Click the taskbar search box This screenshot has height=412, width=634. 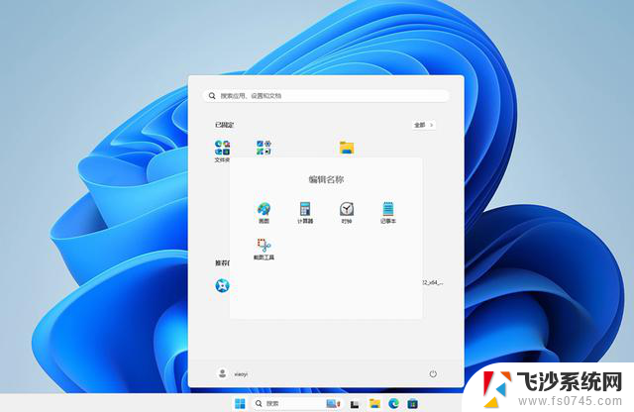pyautogui.click(x=298, y=403)
